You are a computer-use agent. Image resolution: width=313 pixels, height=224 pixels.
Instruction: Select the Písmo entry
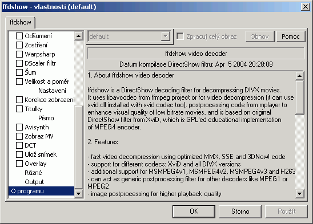[46, 118]
